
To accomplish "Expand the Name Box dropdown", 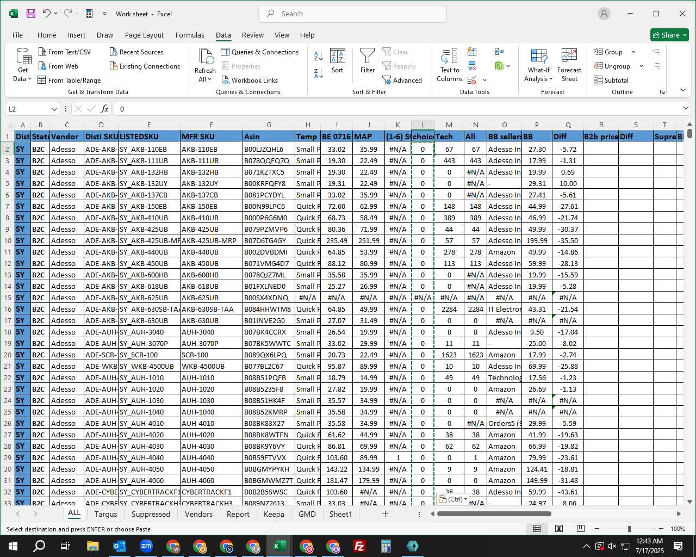I will click(54, 109).
